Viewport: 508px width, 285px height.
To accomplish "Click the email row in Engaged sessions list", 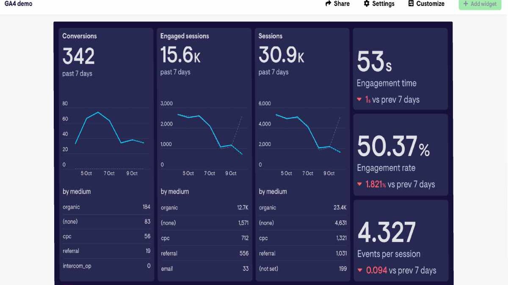I will pos(205,269).
